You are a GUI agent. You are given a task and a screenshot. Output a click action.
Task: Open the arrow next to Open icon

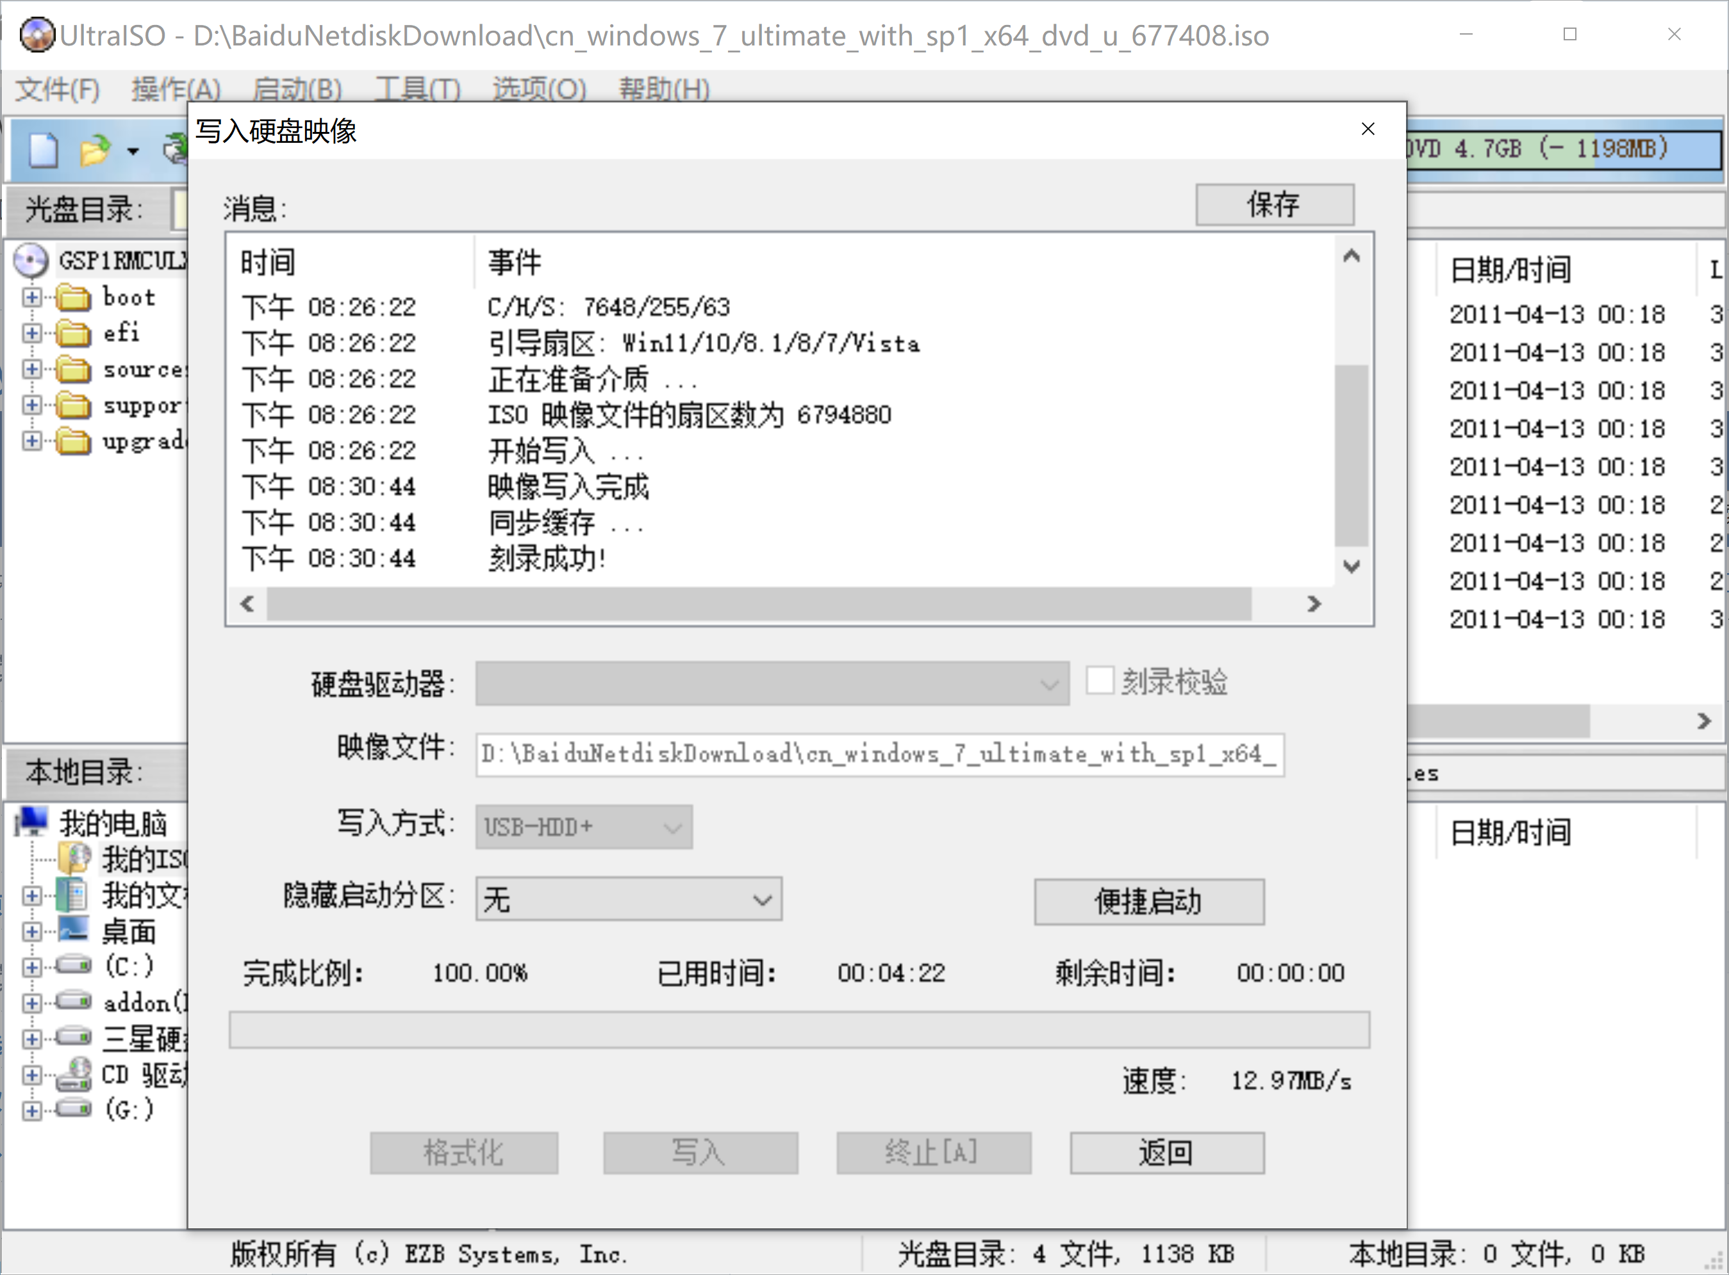133,150
